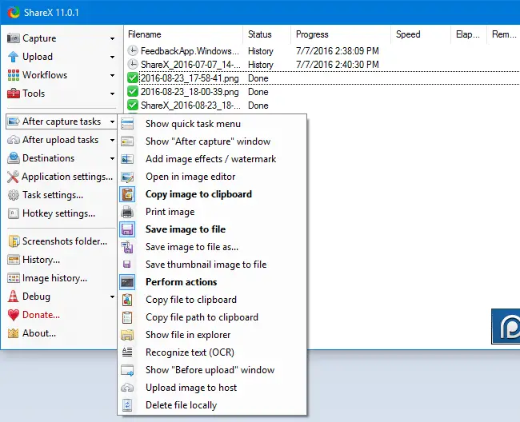
Task: Expand the After upload tasks arrow
Action: [x=113, y=140]
